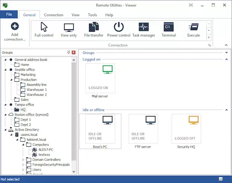Image resolution: width=232 pixels, height=183 pixels.
Task: Open the Terminal connection tool
Action: coord(169,30)
